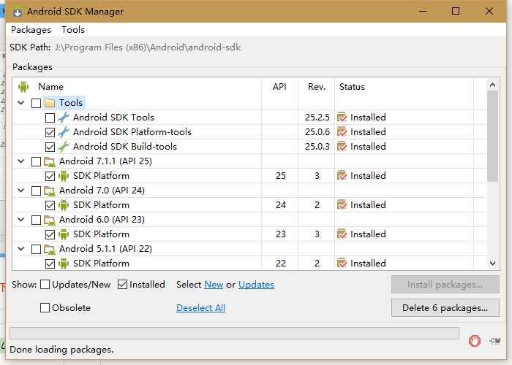This screenshot has width=512, height=365.
Task: Click Android icon for SDK Platform API 25
Action: click(x=64, y=176)
